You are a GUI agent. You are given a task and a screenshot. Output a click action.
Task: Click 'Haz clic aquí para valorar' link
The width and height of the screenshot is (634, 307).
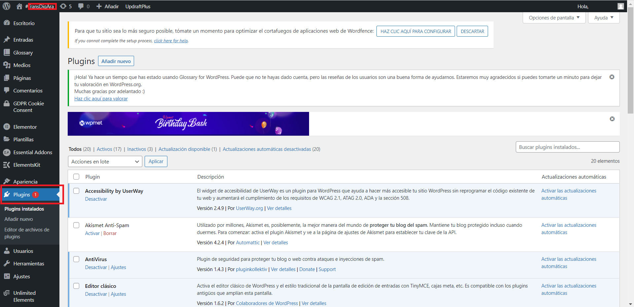tap(101, 99)
